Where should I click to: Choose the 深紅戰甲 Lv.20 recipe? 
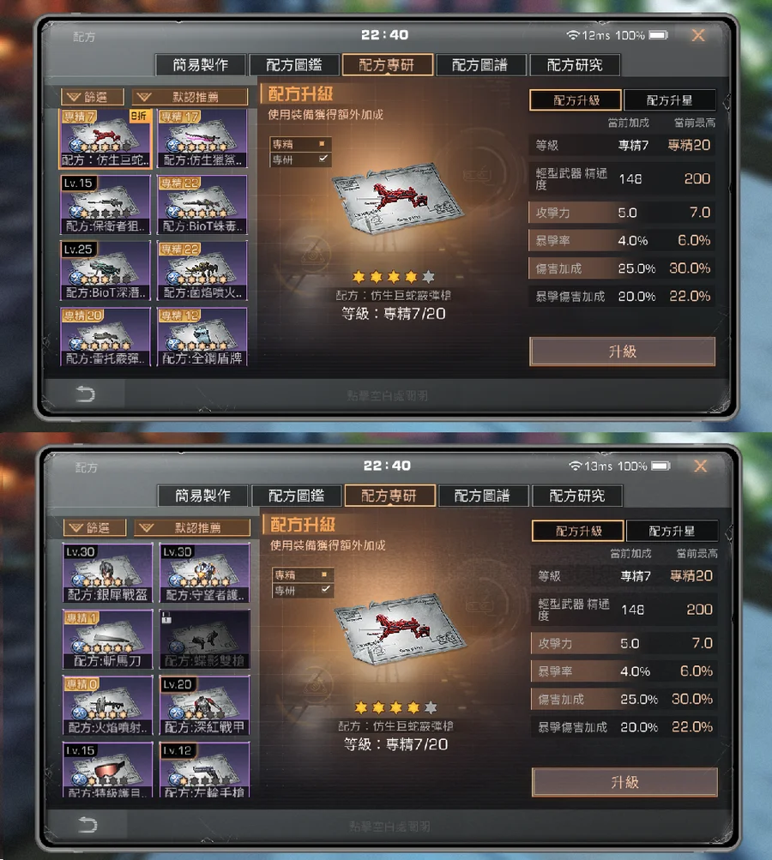(x=205, y=706)
